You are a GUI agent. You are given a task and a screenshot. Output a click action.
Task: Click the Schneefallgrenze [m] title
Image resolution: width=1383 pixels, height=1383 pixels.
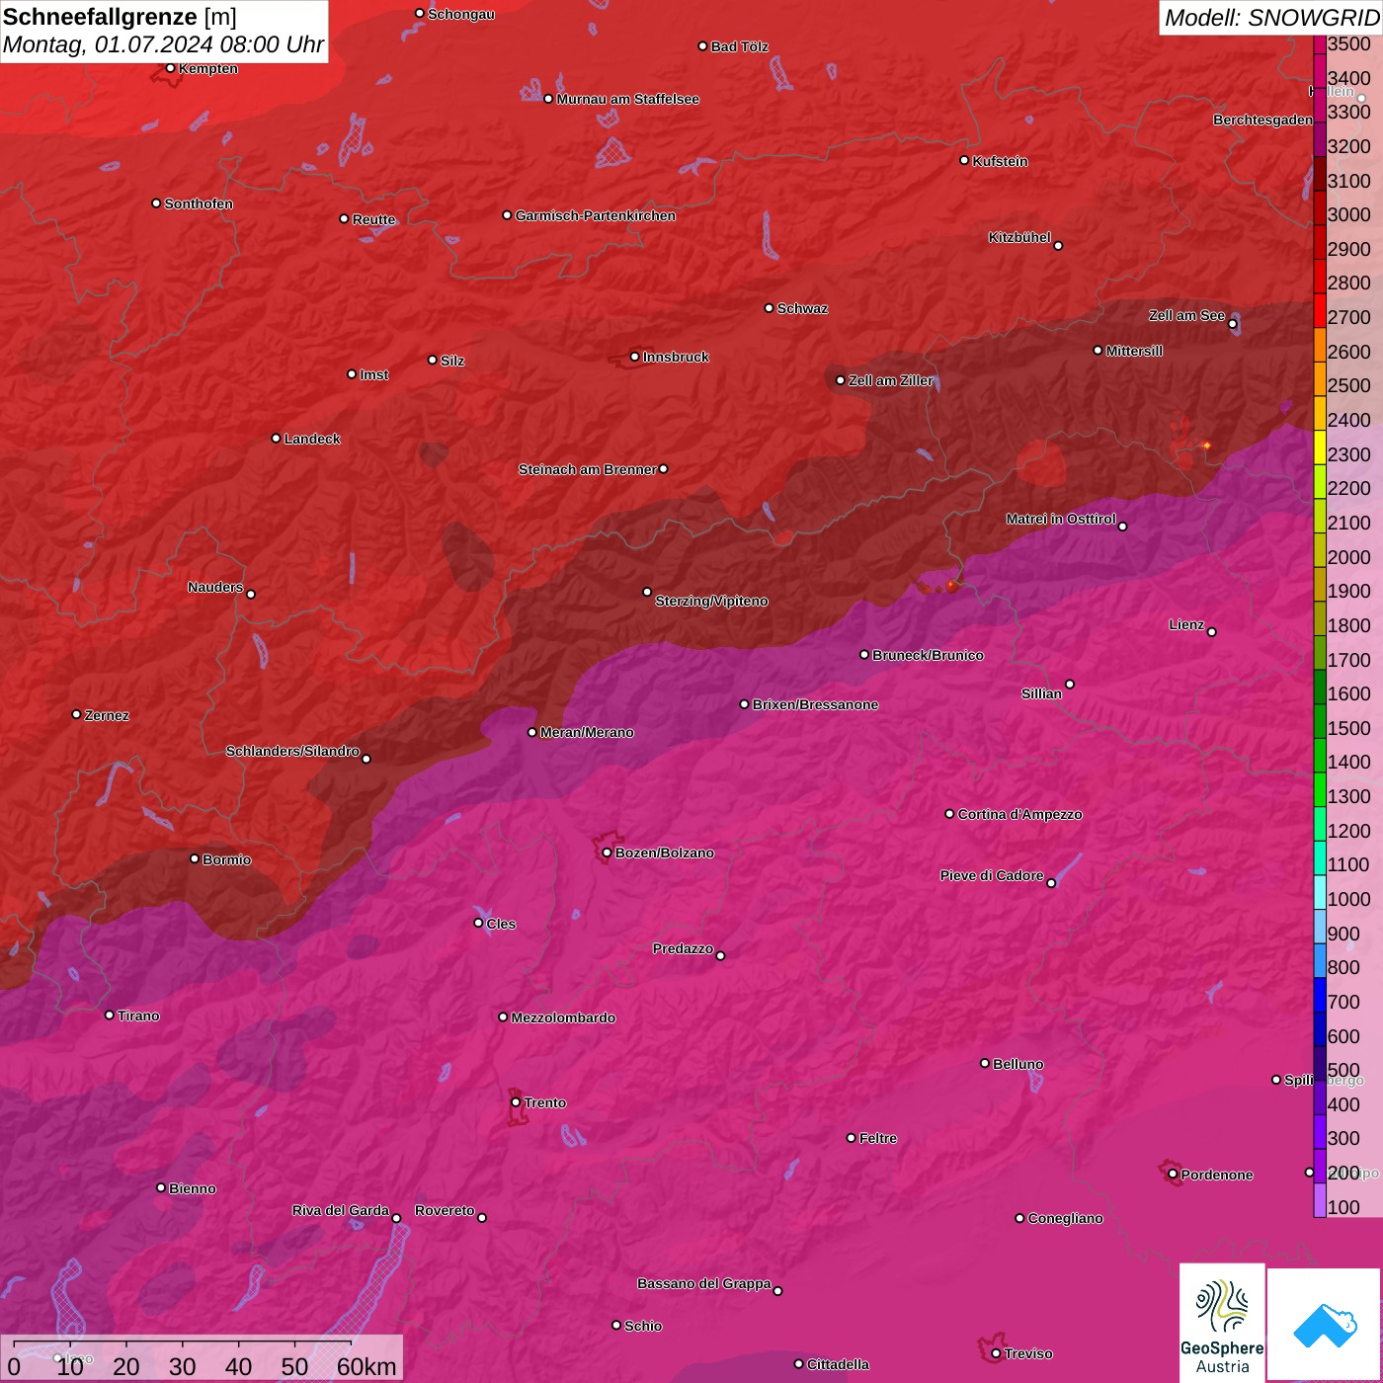pyautogui.click(x=120, y=17)
